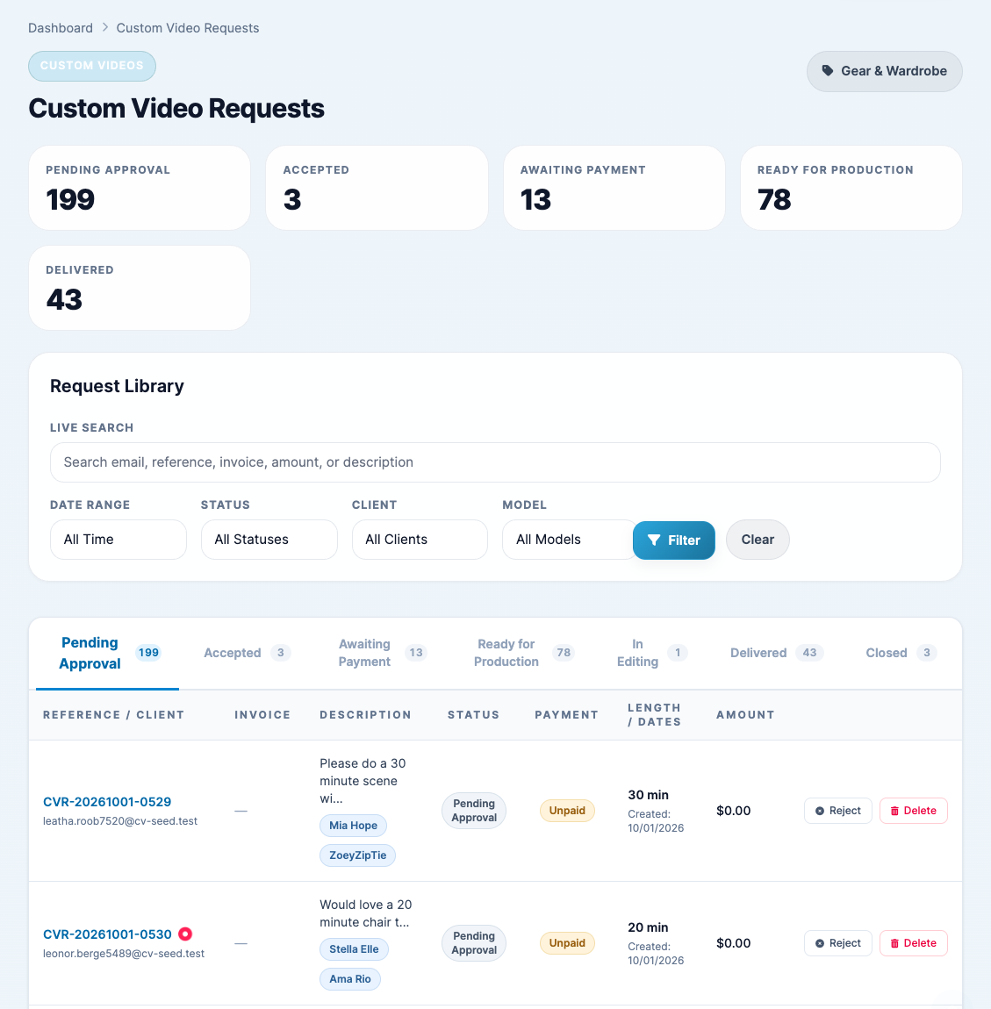Screen dimensions: 991x1009
Task: Open Gear & Wardrobe page
Action: (885, 71)
